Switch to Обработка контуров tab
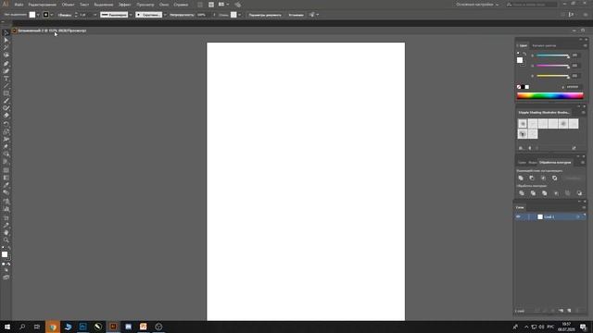 (555, 163)
